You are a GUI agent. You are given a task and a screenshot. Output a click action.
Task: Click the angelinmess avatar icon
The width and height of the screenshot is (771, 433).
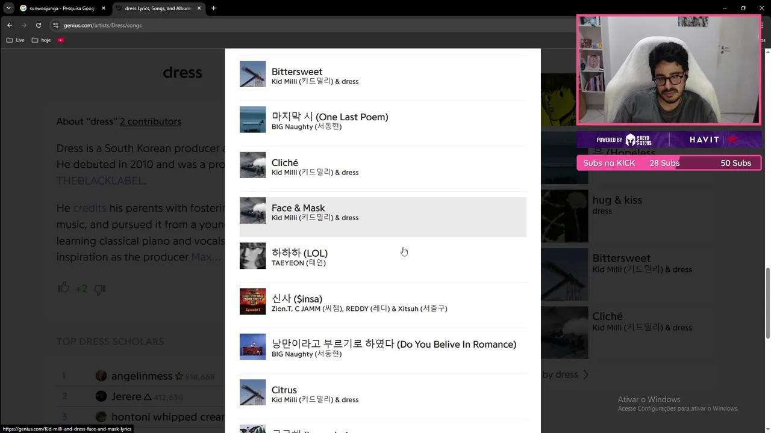101,376
